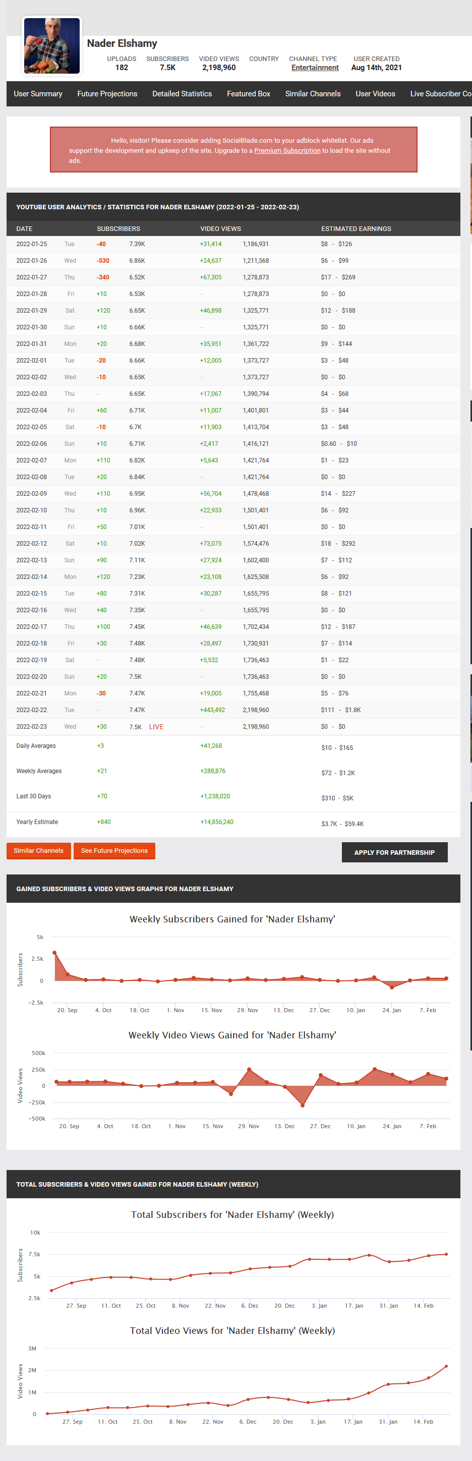Select the +67,305 video views value
This screenshot has height=1461, width=472.
(x=210, y=277)
